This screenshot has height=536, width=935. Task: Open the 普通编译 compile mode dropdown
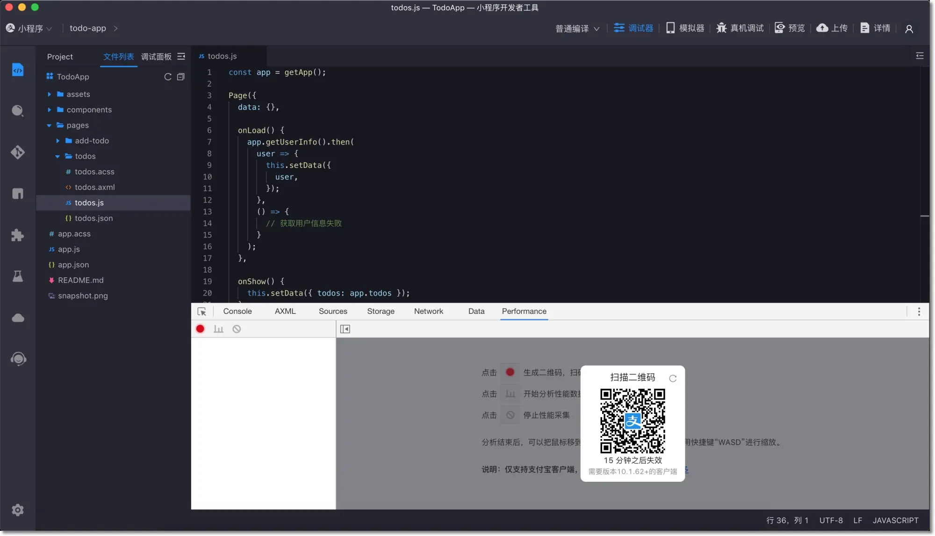(x=577, y=29)
